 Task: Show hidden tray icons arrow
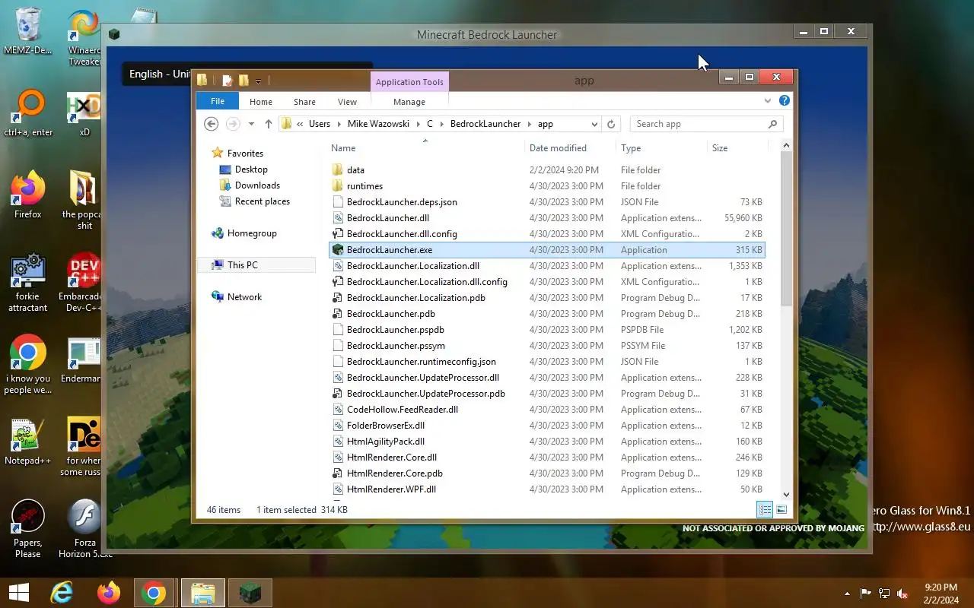[x=847, y=594]
